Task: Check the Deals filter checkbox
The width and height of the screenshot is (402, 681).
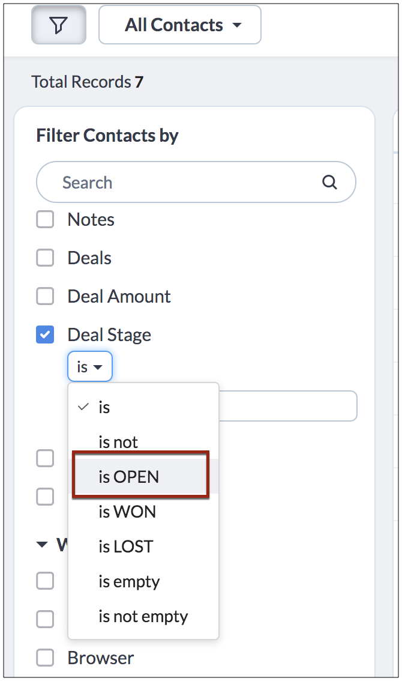Action: [45, 258]
